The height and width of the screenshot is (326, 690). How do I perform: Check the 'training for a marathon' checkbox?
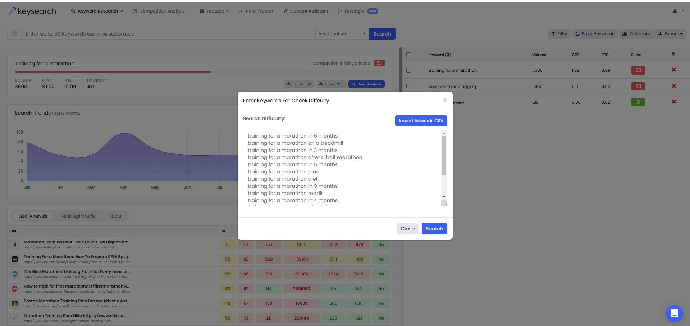point(408,70)
